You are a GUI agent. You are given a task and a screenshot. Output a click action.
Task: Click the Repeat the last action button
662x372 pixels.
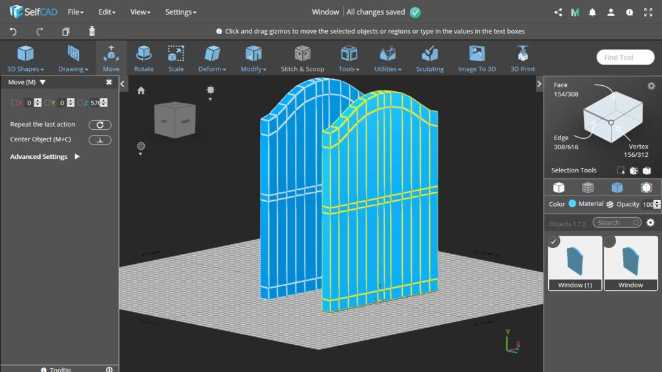[x=100, y=125]
